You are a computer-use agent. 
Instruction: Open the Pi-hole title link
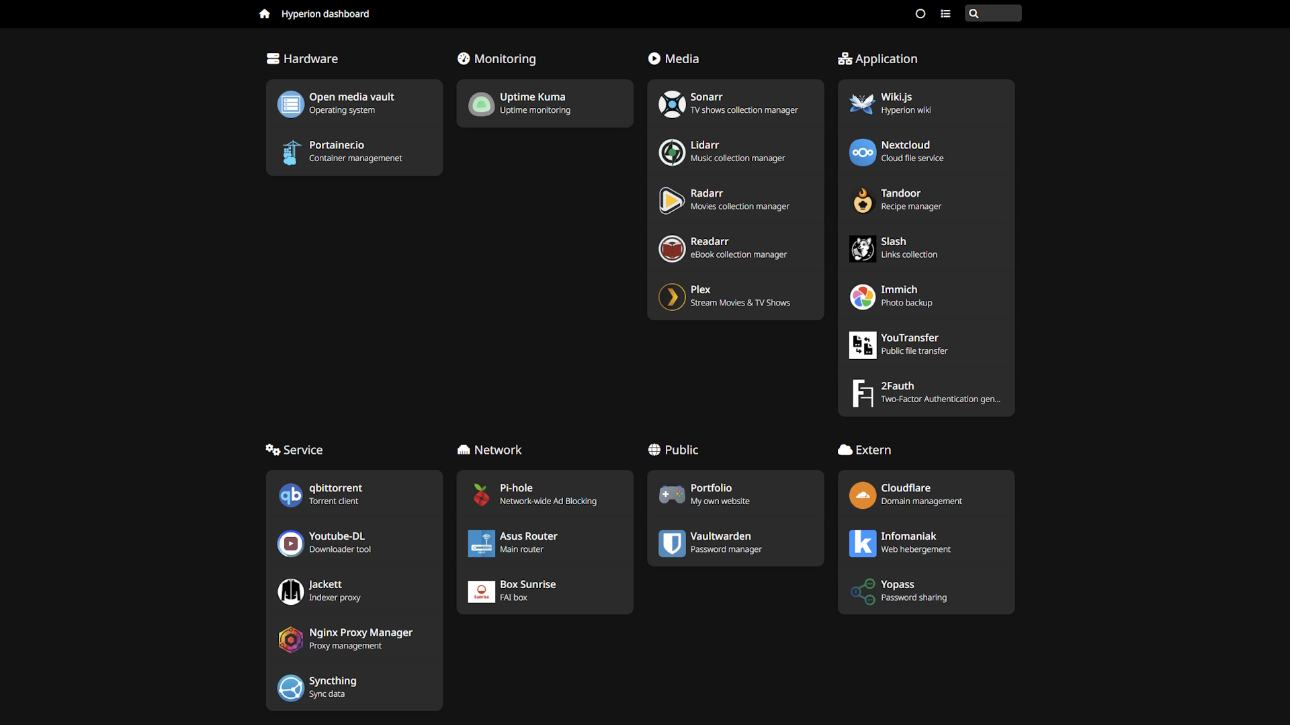[516, 488]
